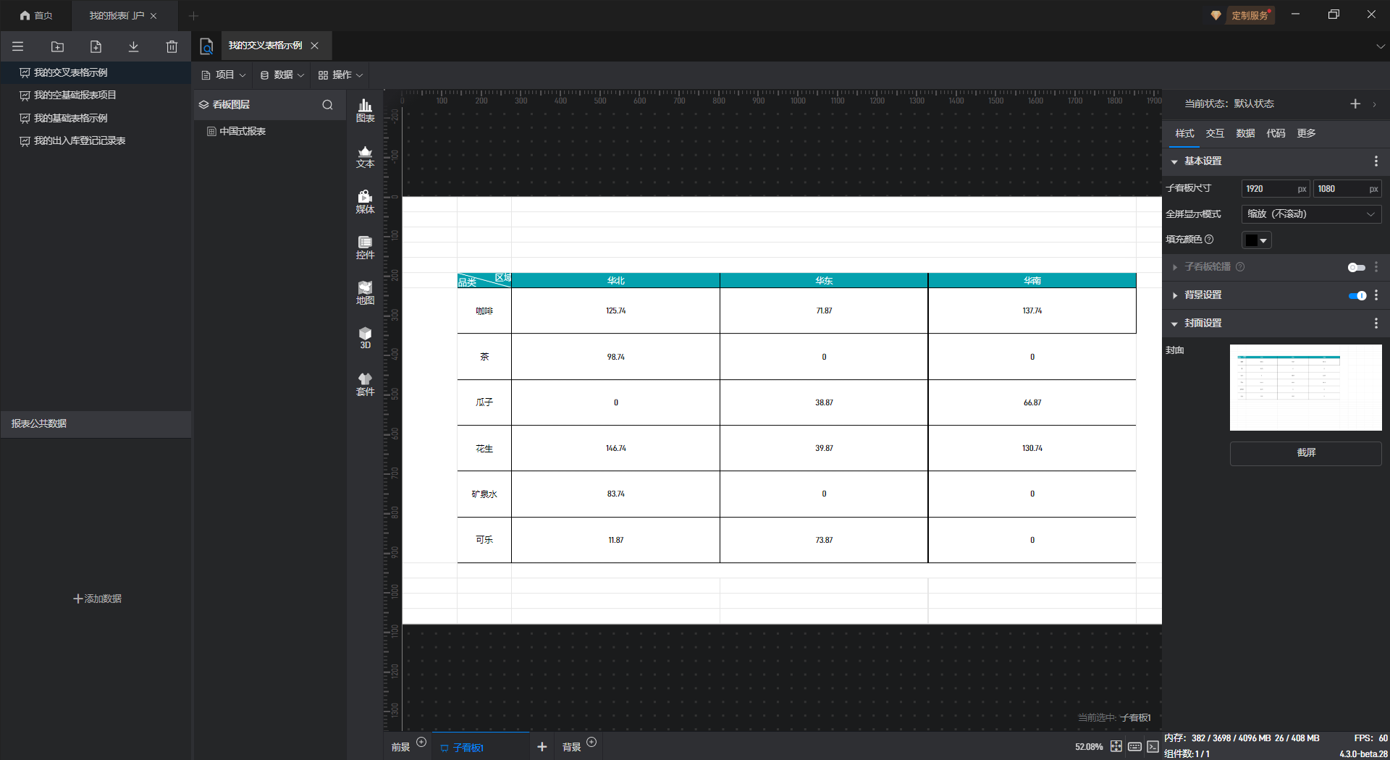Viewport: 1390px width, 760px height.
Task: Open the 3D component panel
Action: (x=365, y=338)
